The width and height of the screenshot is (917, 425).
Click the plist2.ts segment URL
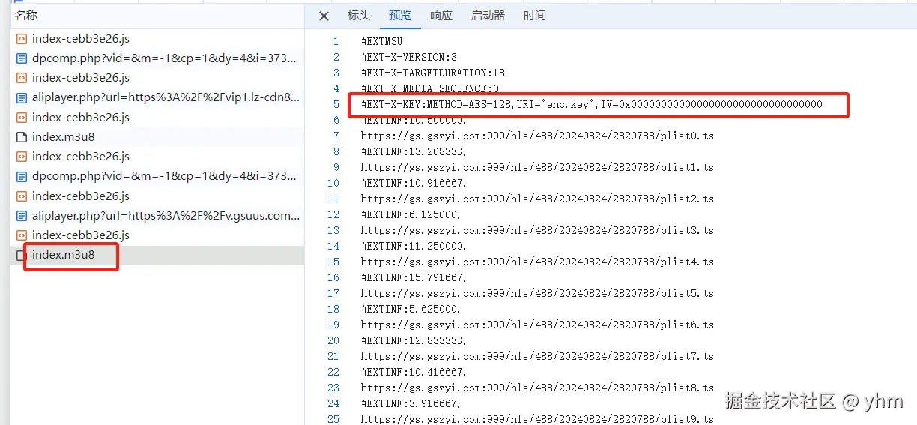(537, 199)
